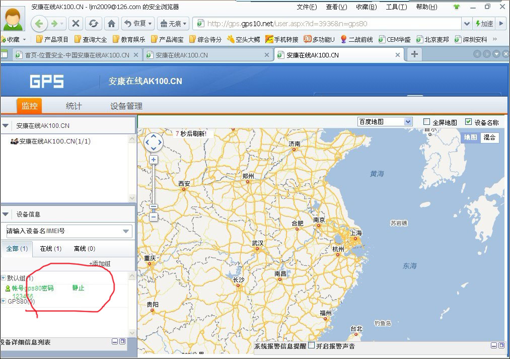Open the 文件(F) menu
Image resolution: width=510 pixels, height=359 pixels.
(x=307, y=7)
